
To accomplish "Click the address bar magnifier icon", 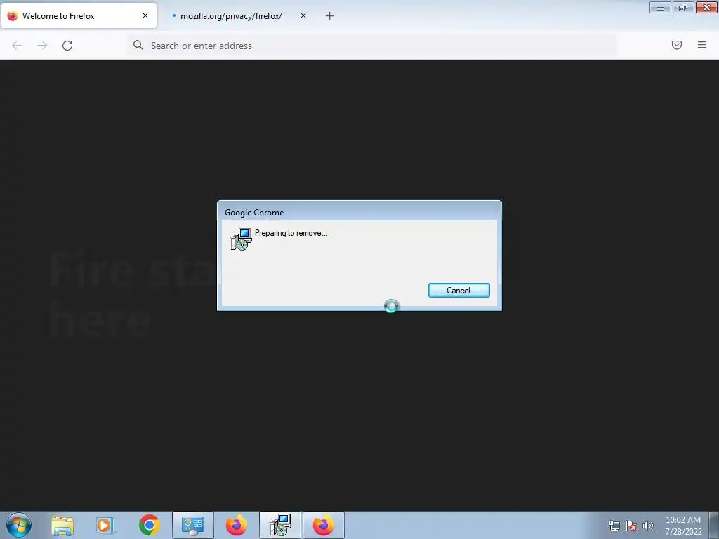I will (138, 45).
